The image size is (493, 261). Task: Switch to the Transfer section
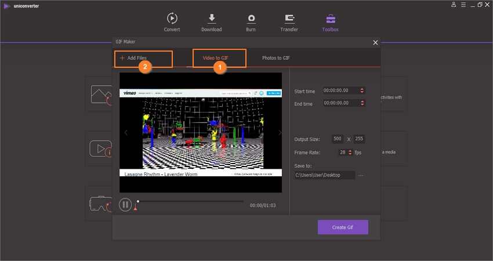289,22
